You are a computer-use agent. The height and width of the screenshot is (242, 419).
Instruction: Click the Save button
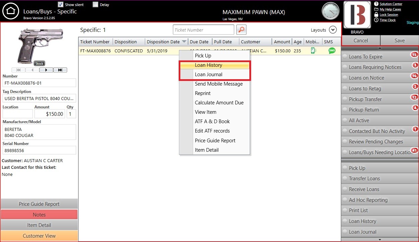400,40
